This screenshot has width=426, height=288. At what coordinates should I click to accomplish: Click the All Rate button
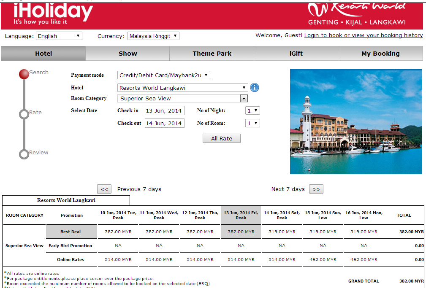coord(221,138)
